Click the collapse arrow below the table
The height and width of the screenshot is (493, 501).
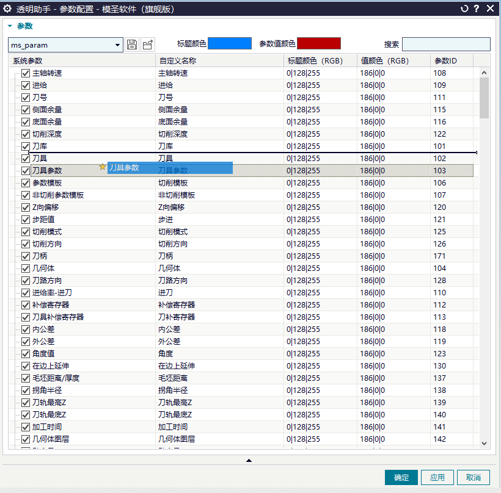pos(249,461)
